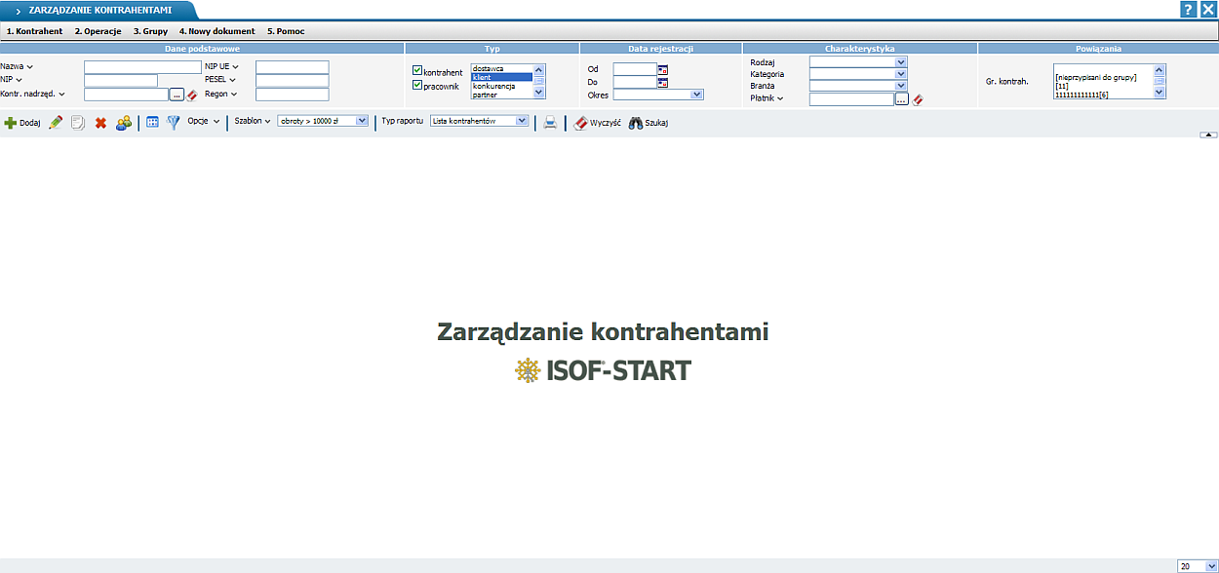Click the printer icon
1219x573 pixels.
coord(550,123)
